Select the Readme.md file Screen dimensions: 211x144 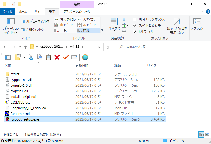(x=85, y=114)
